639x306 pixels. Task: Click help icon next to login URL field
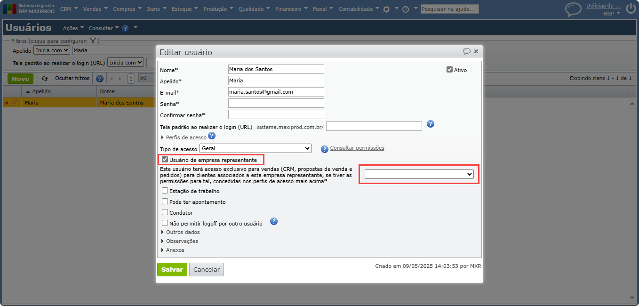click(x=430, y=124)
